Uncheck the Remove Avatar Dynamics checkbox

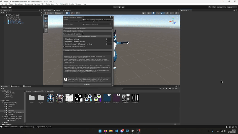[x=83, y=34]
